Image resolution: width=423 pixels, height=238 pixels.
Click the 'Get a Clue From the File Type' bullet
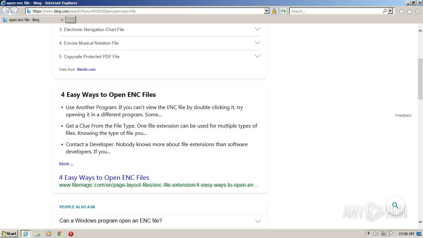(161, 129)
